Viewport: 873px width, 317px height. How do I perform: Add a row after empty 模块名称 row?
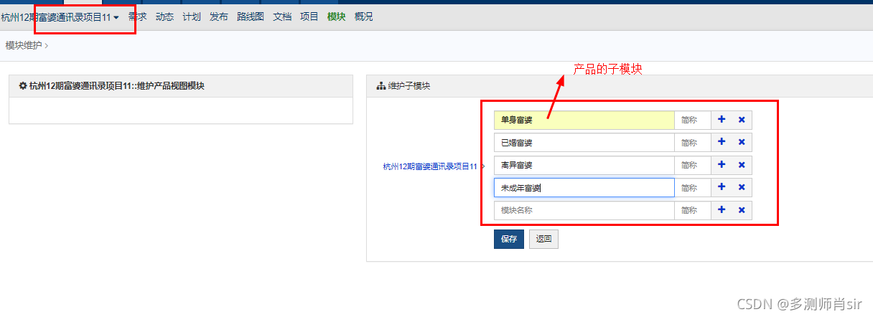722,210
